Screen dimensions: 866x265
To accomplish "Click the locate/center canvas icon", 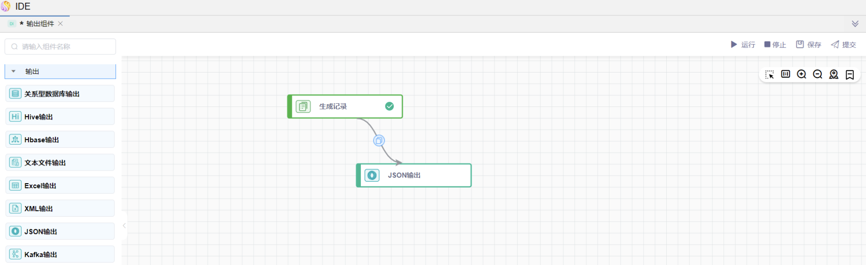I will (833, 74).
